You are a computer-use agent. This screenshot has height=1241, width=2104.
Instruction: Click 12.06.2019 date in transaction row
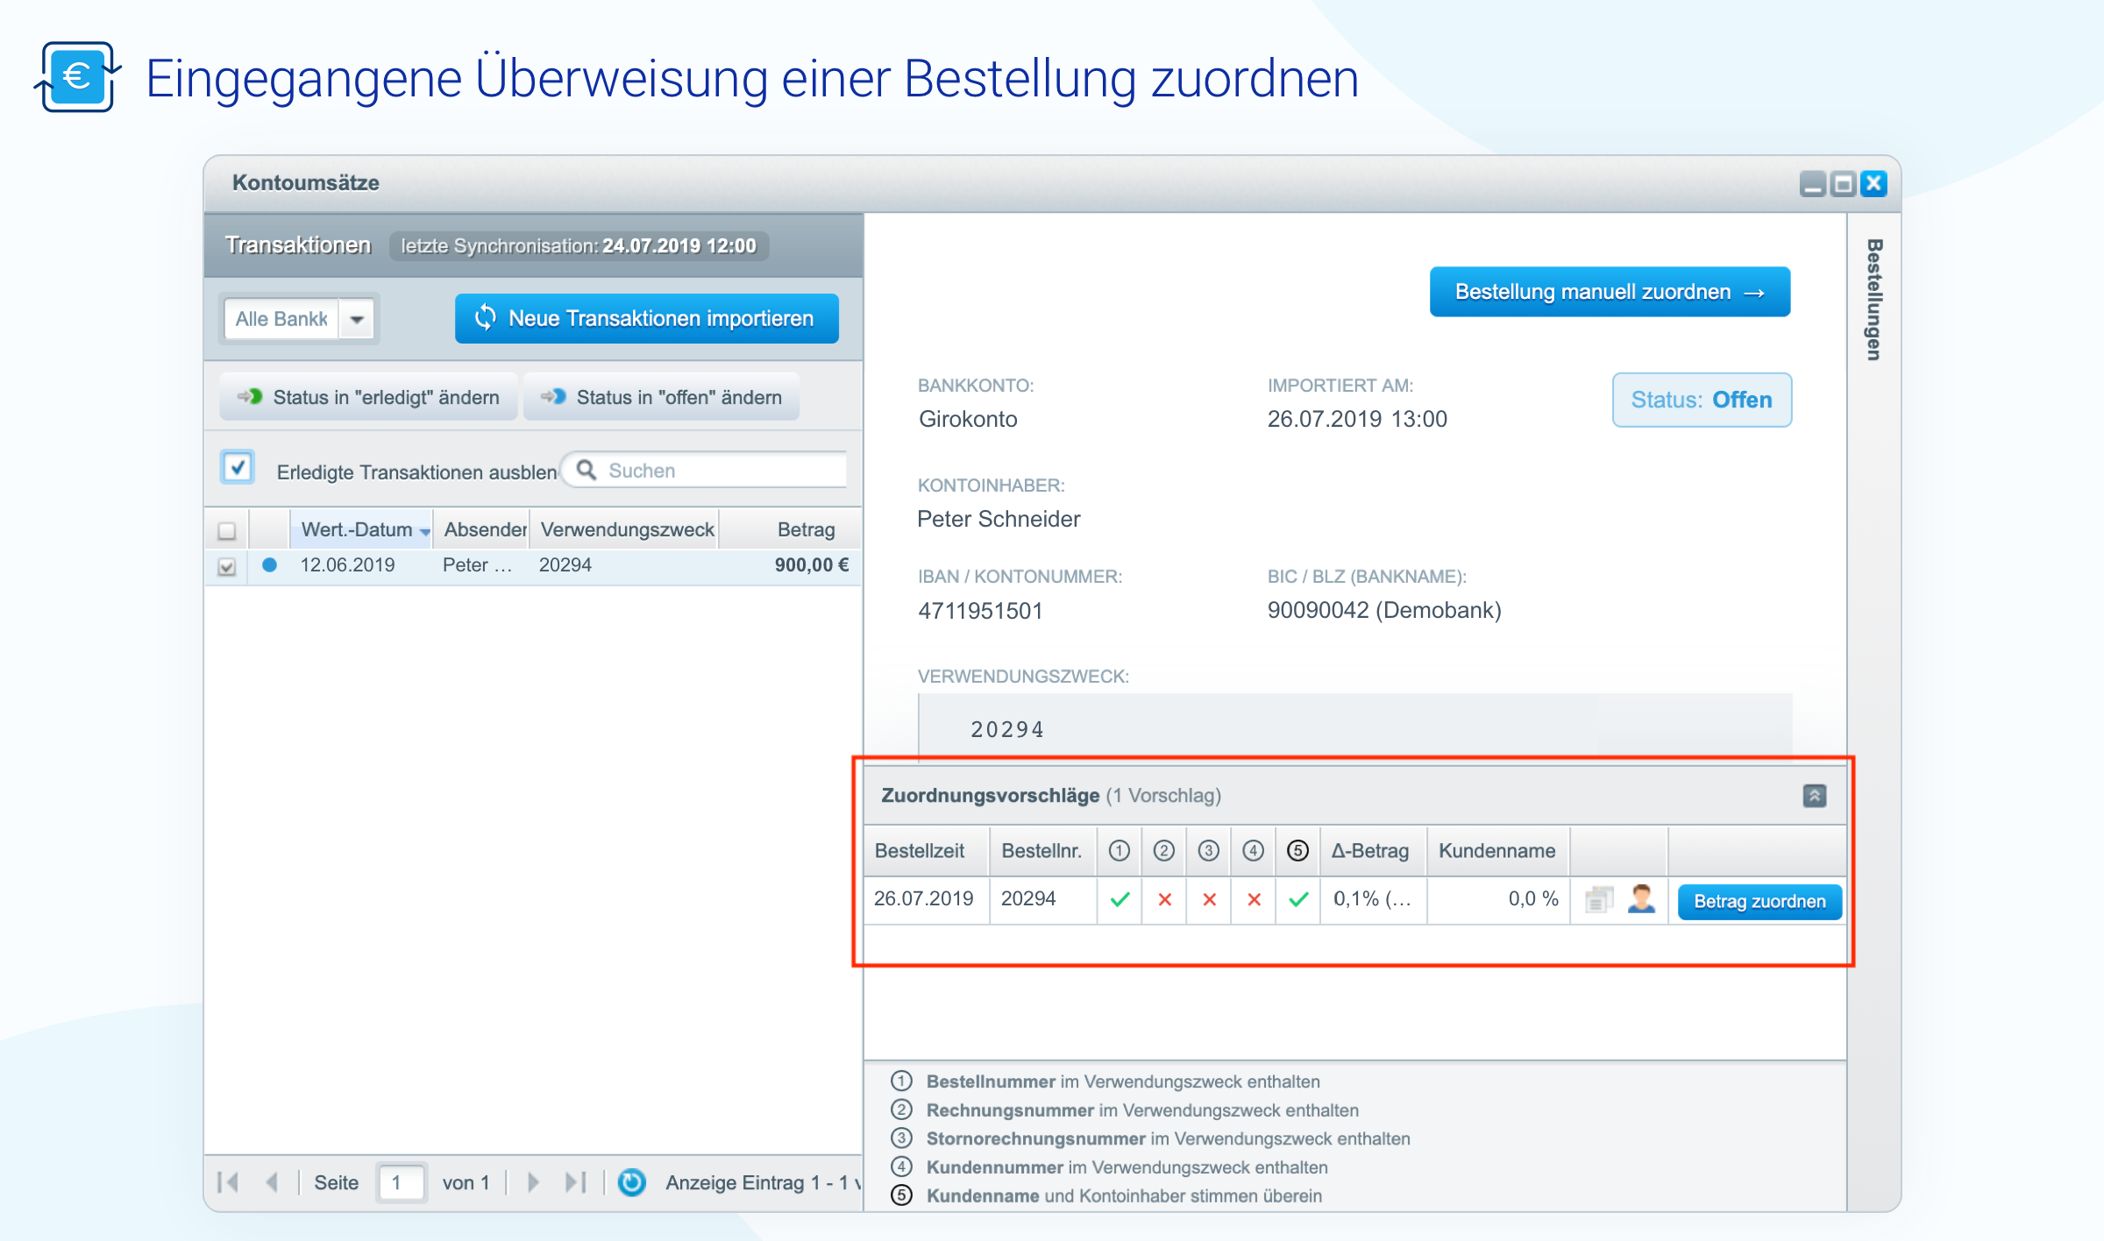347,565
